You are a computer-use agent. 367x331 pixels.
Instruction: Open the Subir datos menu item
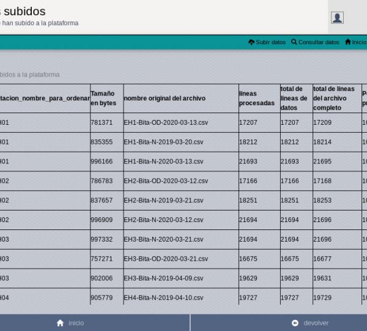tap(270, 42)
